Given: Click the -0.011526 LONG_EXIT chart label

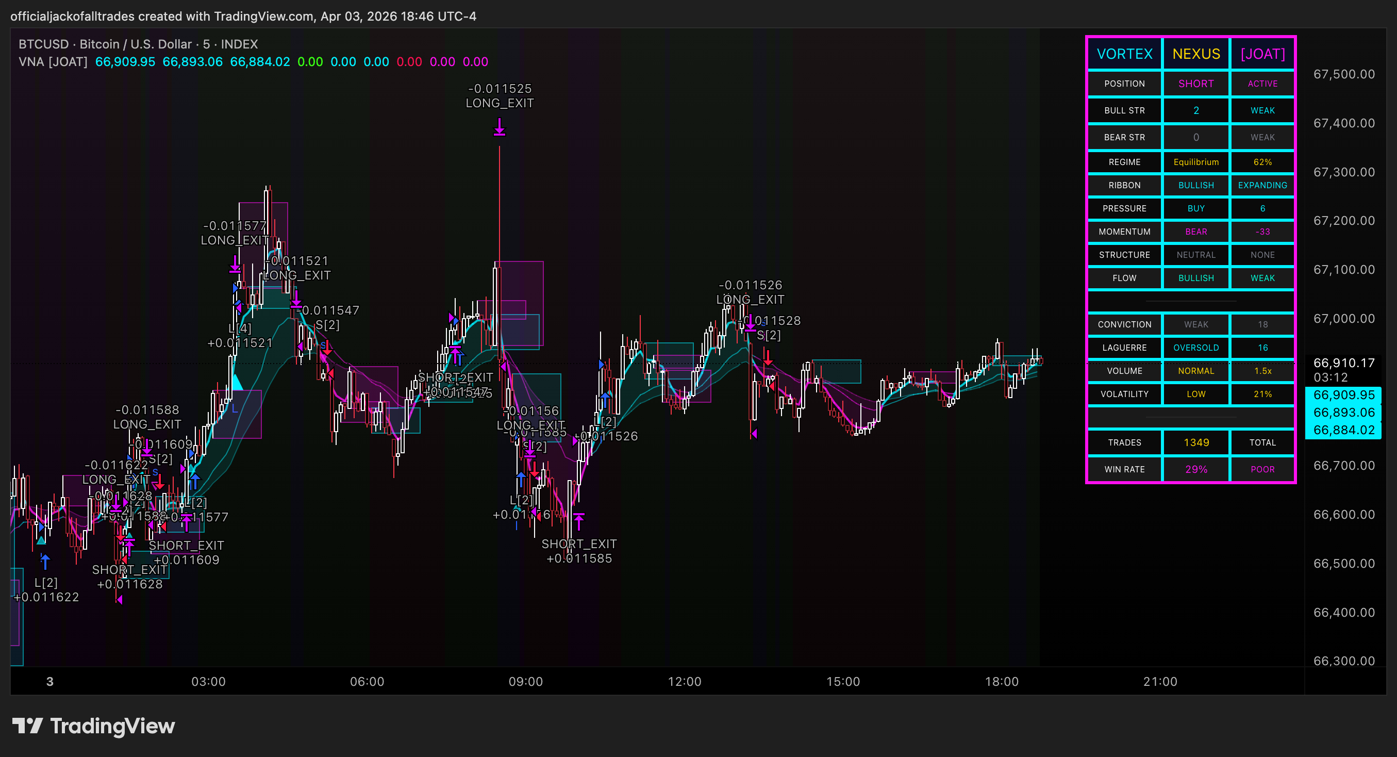Looking at the screenshot, I should (x=750, y=292).
